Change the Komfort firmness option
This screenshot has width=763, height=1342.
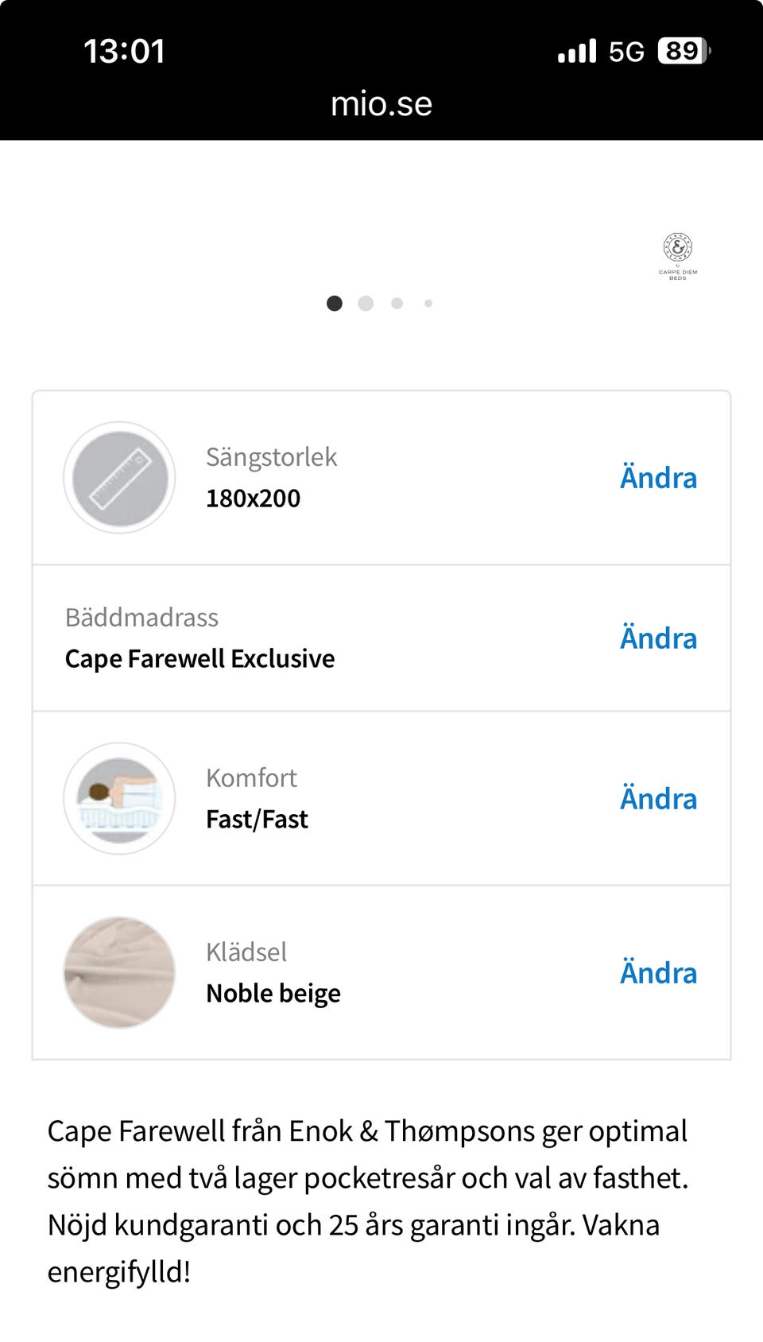658,799
